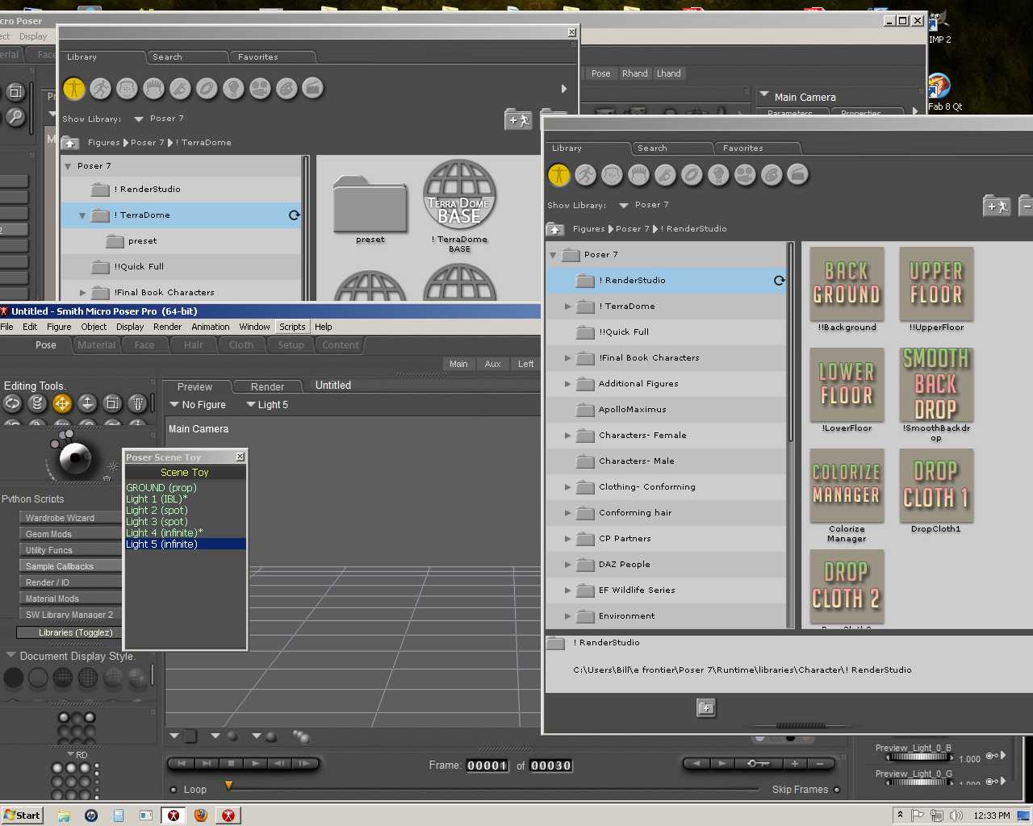Expand the Characters- Female folder
Image resolution: width=1033 pixels, height=826 pixels.
click(568, 436)
